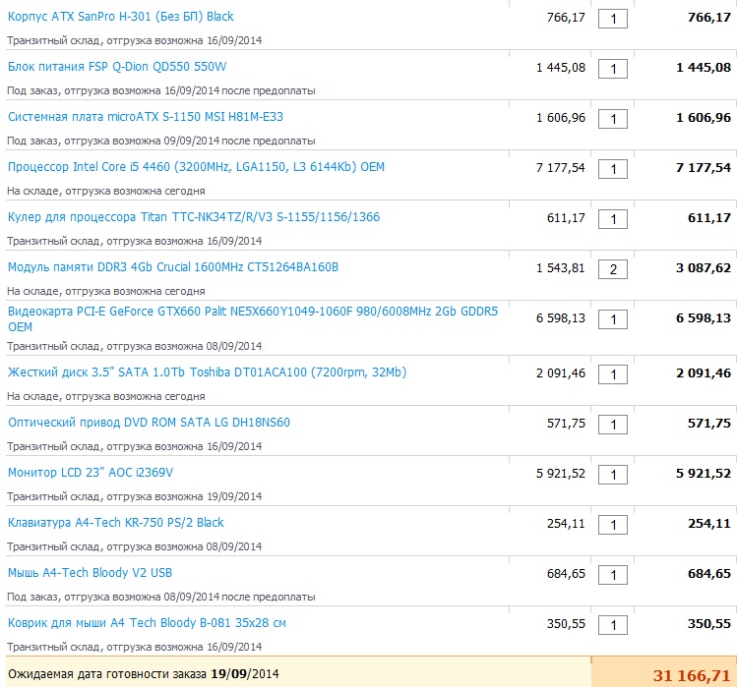Click the quantity field for Toshiba hard drive
This screenshot has width=737, height=687.
coord(613,374)
